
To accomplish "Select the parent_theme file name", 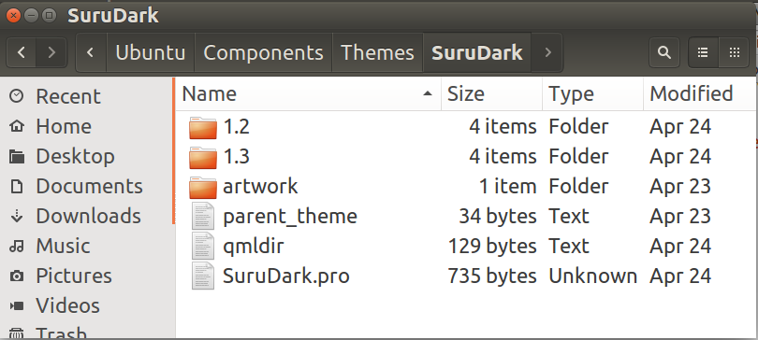I will click(x=289, y=217).
